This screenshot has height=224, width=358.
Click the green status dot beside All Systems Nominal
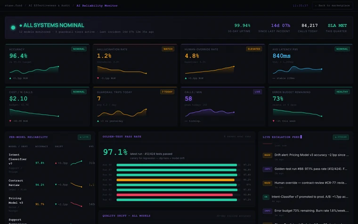point(13,28)
